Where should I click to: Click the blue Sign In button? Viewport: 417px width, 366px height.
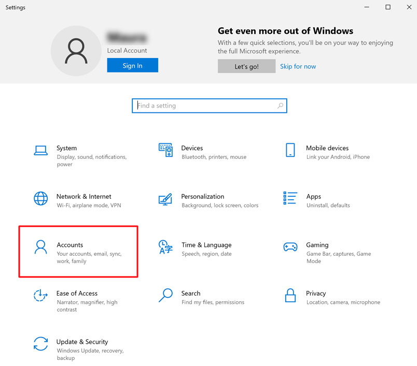[132, 65]
